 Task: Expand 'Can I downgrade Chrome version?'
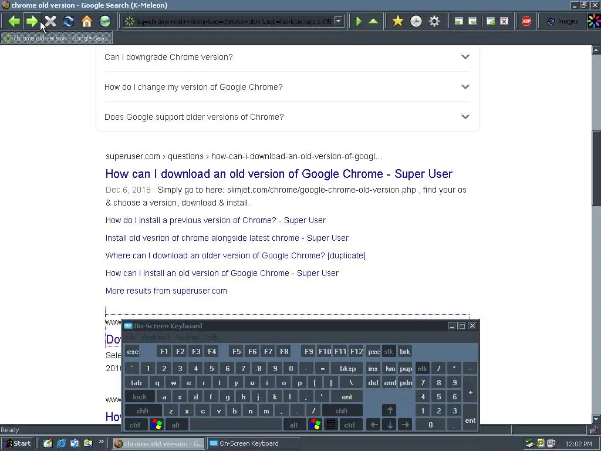pos(287,57)
